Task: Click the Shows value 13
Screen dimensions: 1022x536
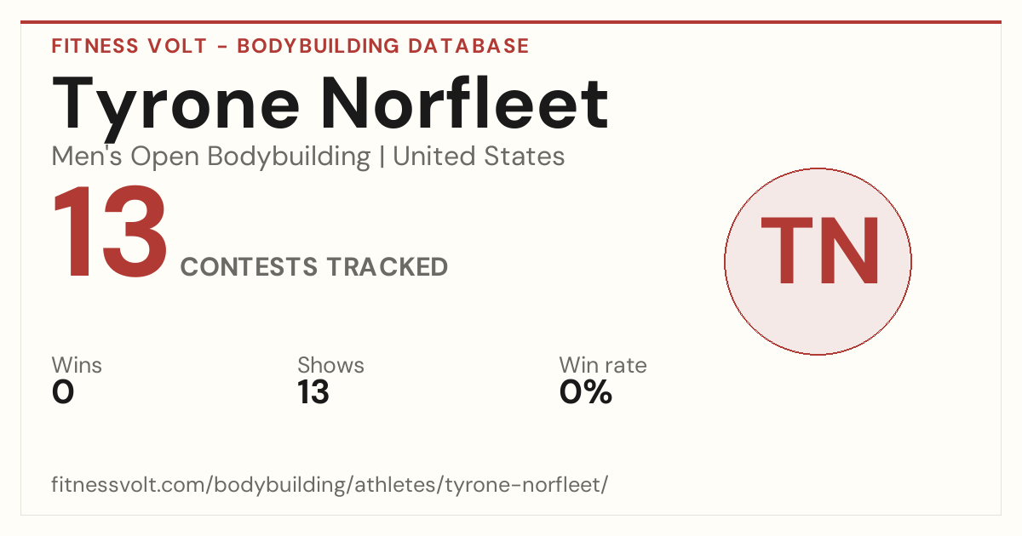Action: pos(313,392)
